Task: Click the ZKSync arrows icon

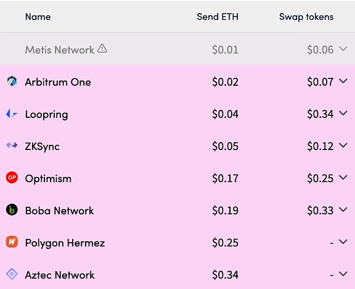Action: pos(12,145)
